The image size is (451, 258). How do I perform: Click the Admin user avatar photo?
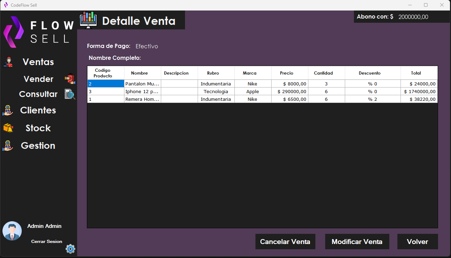click(12, 231)
